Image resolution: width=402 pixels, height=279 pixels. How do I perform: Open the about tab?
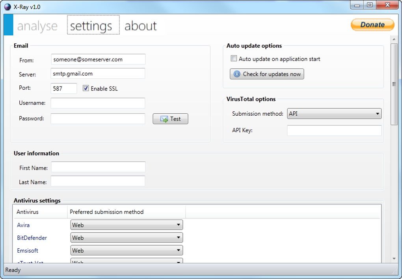pos(141,26)
